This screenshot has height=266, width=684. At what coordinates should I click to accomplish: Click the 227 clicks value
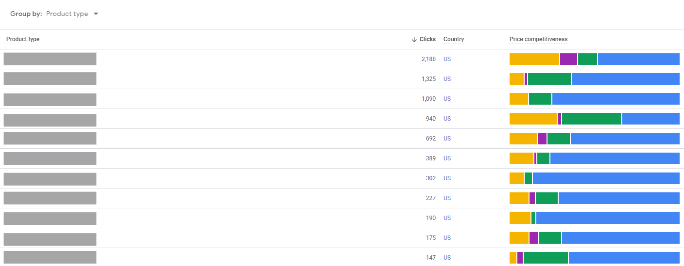(x=430, y=198)
